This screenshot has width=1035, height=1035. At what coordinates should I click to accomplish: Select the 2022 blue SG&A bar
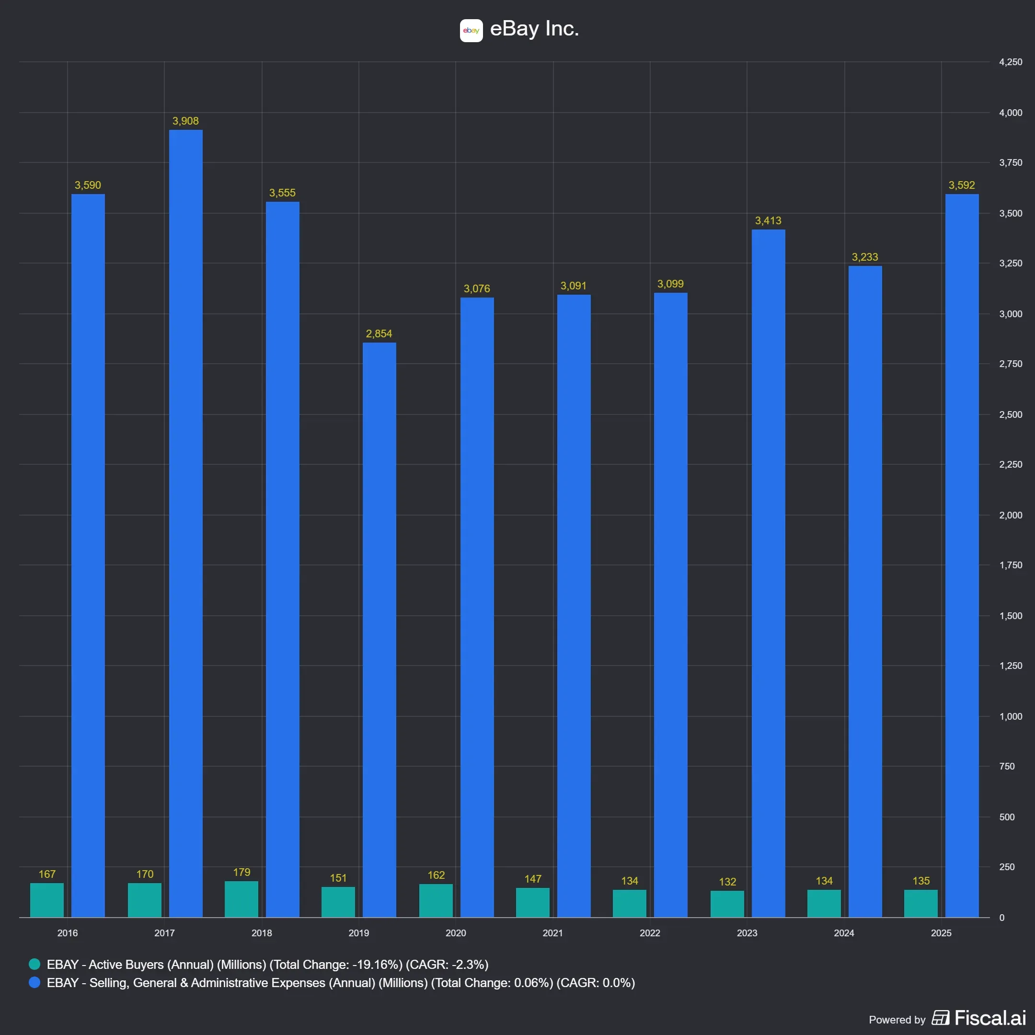[671, 605]
